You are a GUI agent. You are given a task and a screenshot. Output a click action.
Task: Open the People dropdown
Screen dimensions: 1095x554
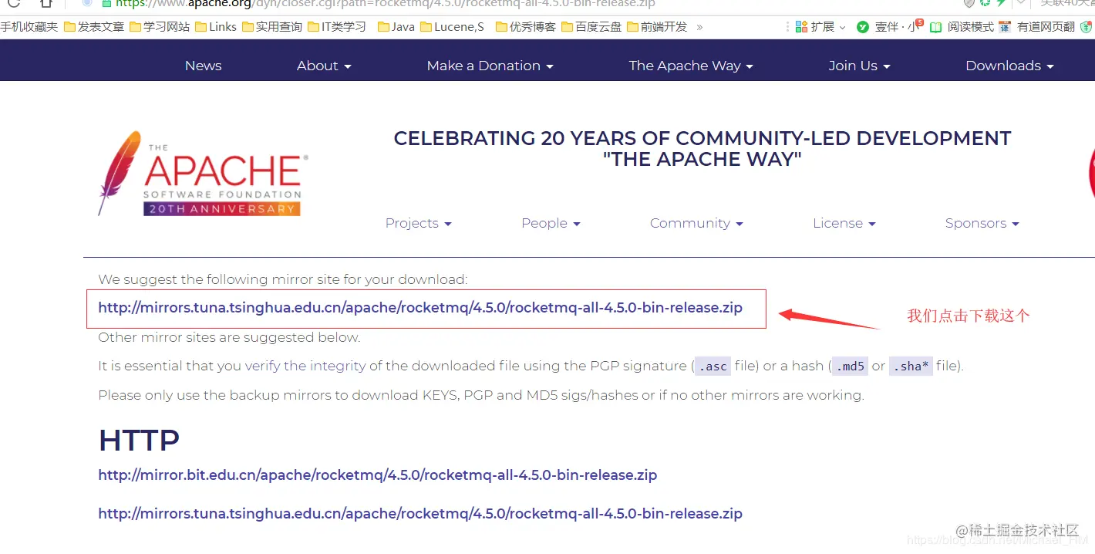551,223
